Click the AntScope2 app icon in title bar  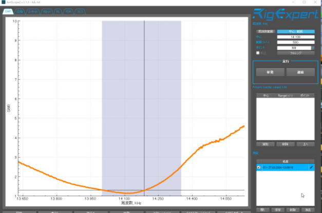tap(4, 3)
